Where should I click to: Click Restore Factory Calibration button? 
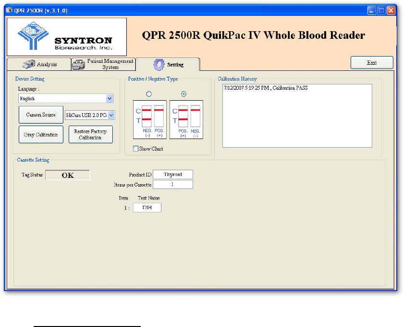90,134
